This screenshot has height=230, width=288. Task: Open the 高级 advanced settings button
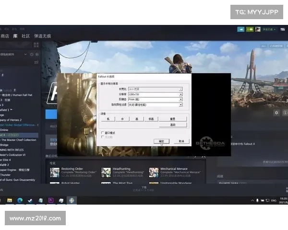(173, 125)
